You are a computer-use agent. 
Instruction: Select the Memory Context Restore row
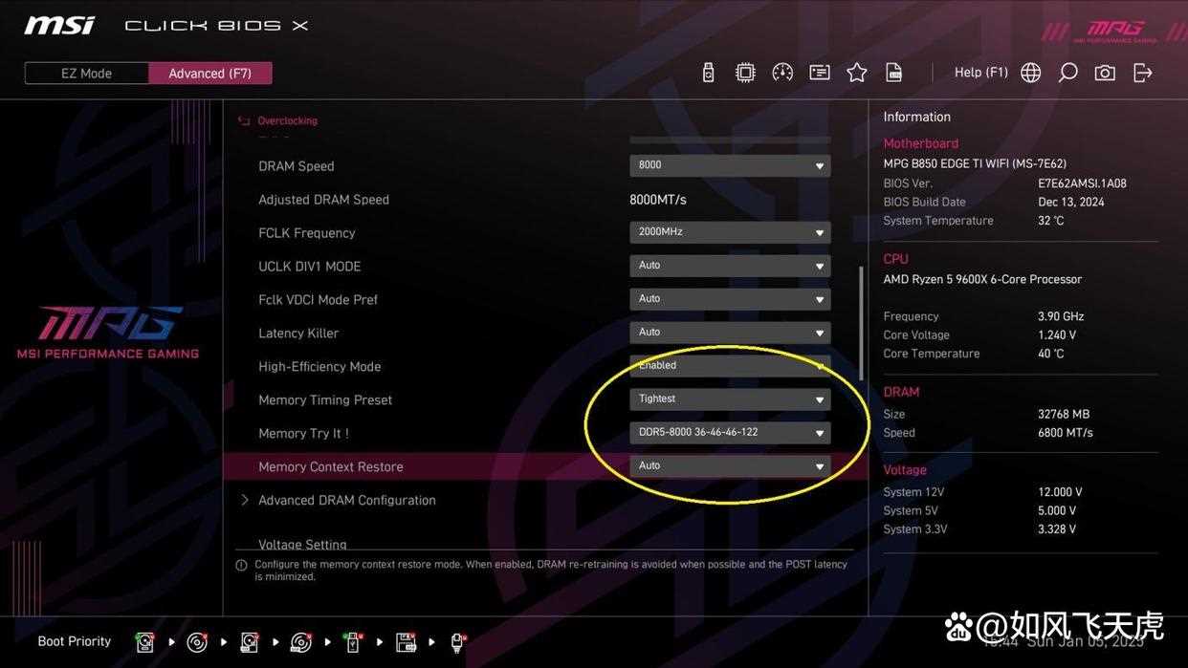331,466
